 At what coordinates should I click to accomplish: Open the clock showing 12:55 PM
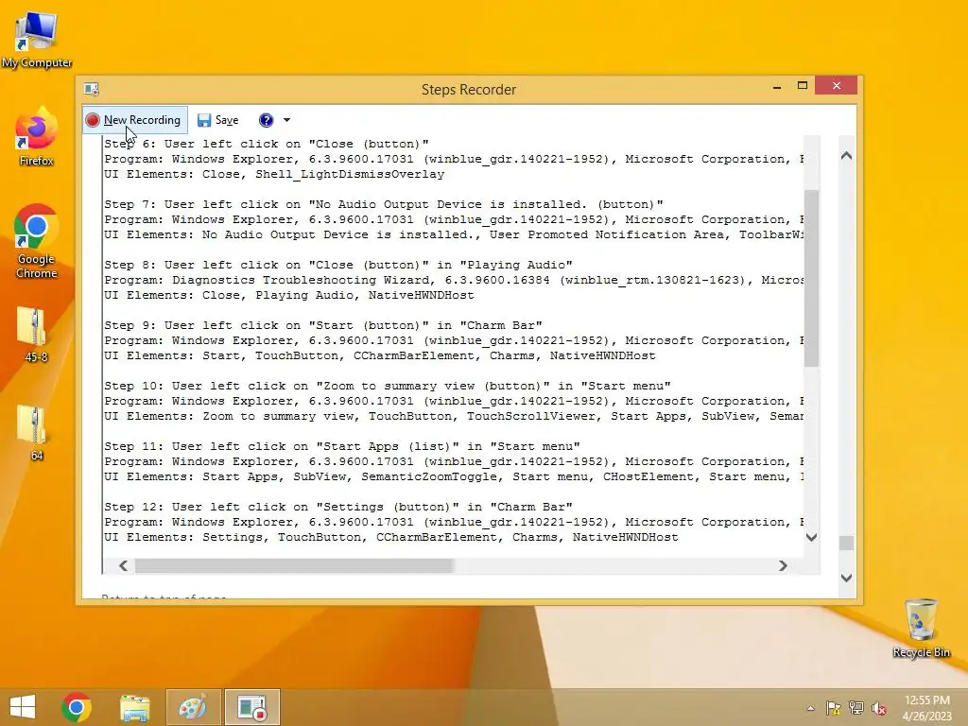pos(926,708)
